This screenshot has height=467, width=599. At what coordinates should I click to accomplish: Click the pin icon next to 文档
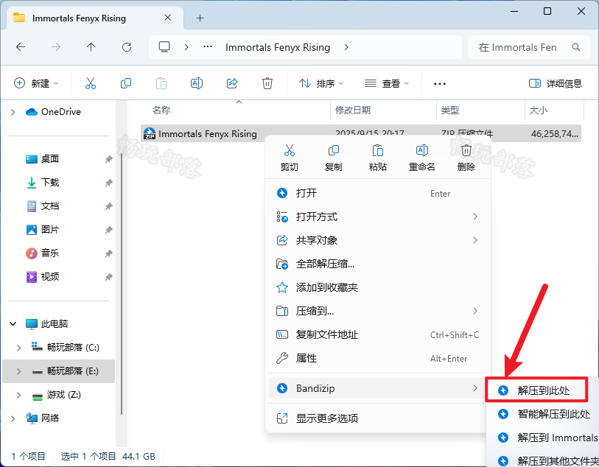[109, 206]
